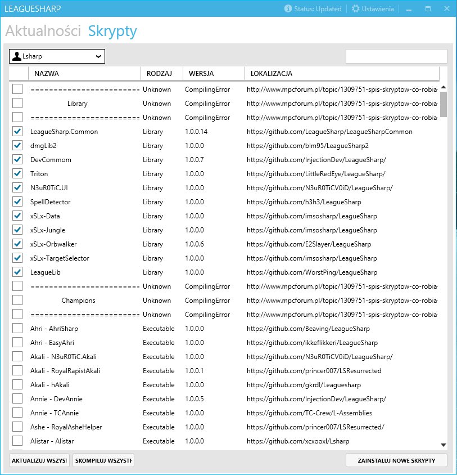Enable the Akali - hAkali checkbox
Image resolution: width=457 pixels, height=475 pixels.
pyautogui.click(x=17, y=385)
